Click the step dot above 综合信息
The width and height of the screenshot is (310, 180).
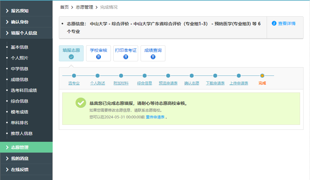pos(145,76)
